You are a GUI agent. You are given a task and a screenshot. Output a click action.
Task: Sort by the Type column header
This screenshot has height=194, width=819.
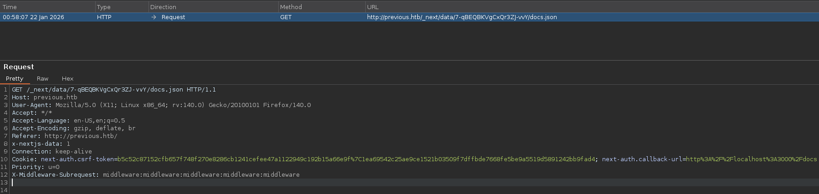click(x=103, y=7)
